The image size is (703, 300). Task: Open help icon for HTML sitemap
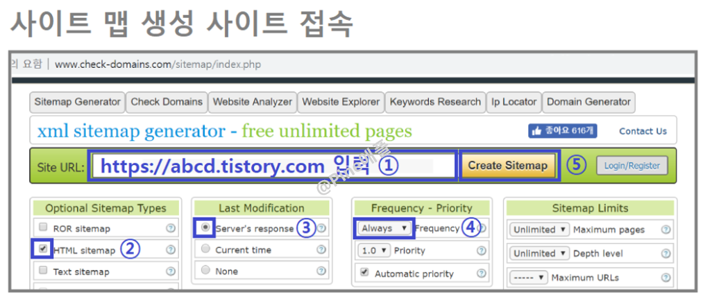tap(170, 250)
